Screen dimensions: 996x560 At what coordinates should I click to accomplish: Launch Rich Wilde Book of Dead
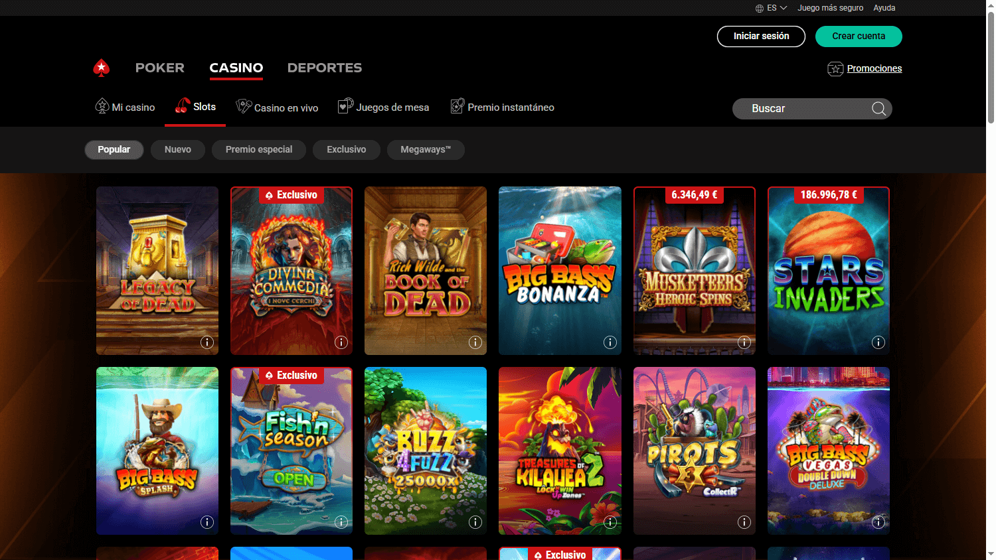click(x=426, y=271)
